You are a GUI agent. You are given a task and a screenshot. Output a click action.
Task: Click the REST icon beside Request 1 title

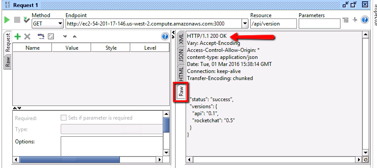[7, 5]
